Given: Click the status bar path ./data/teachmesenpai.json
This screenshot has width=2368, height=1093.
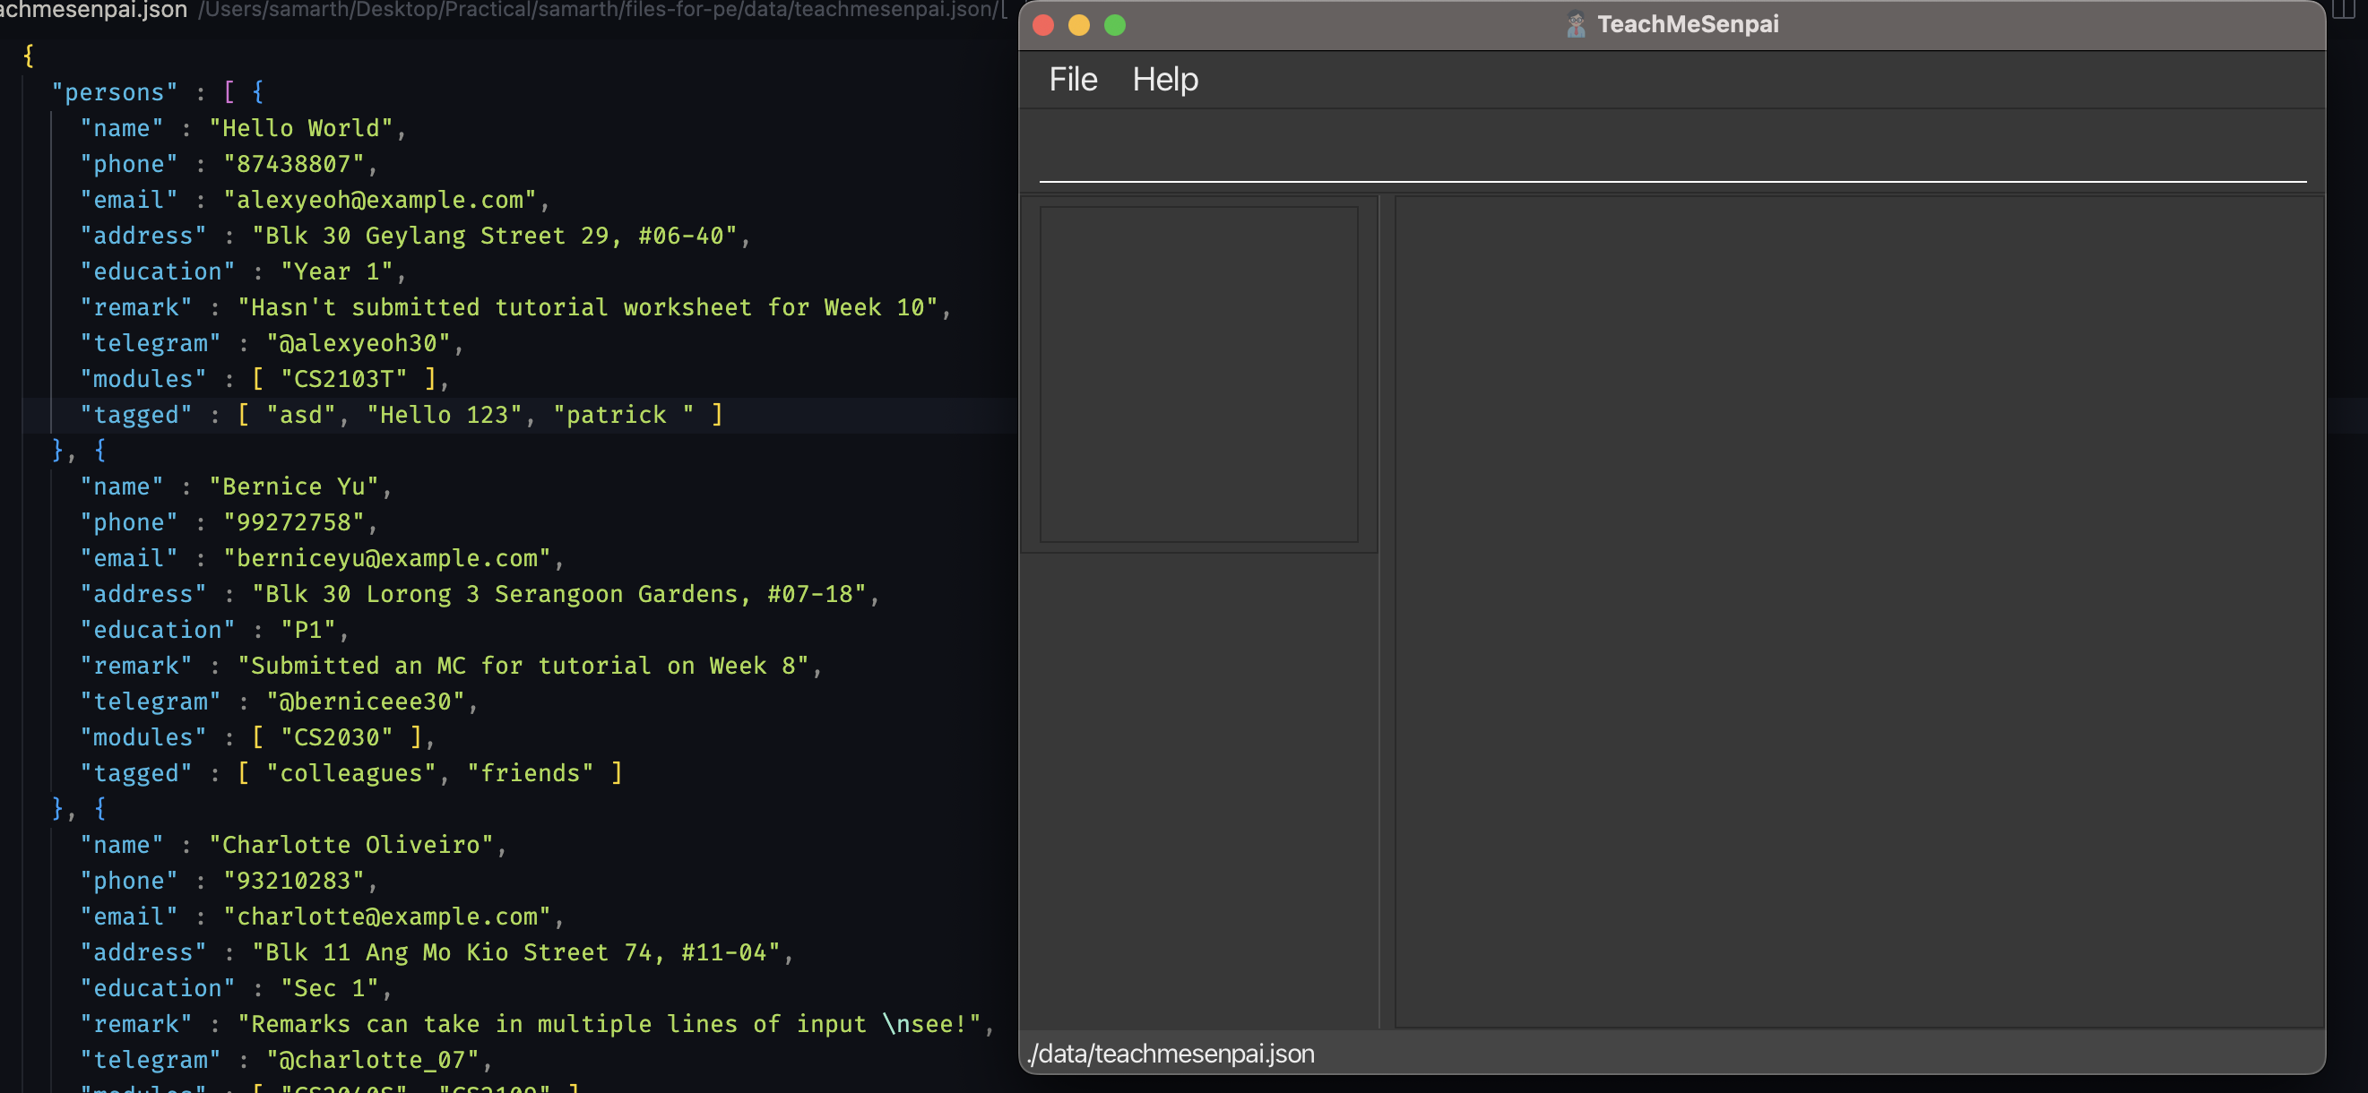Looking at the screenshot, I should point(1171,1054).
